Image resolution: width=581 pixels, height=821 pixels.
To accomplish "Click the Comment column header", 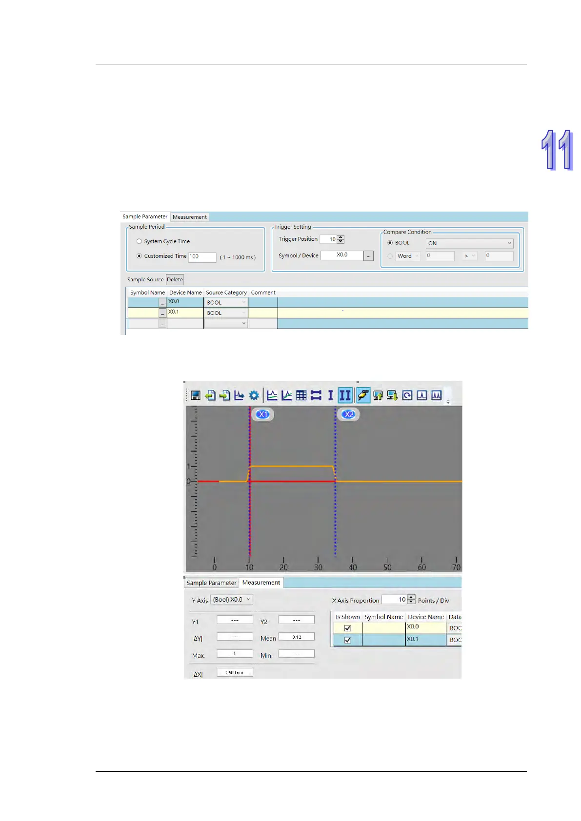I will (263, 293).
